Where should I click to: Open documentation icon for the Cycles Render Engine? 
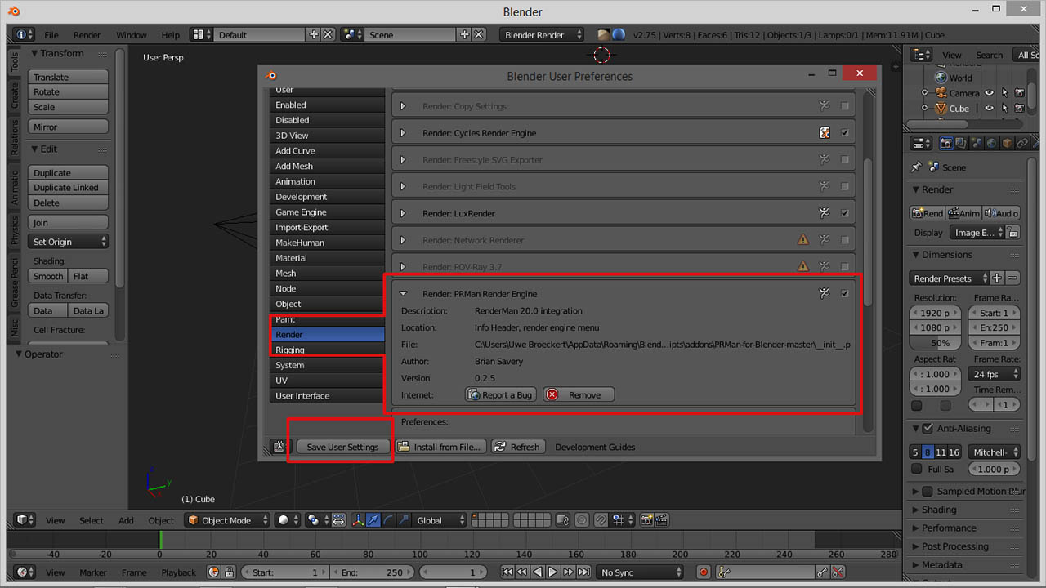point(825,133)
